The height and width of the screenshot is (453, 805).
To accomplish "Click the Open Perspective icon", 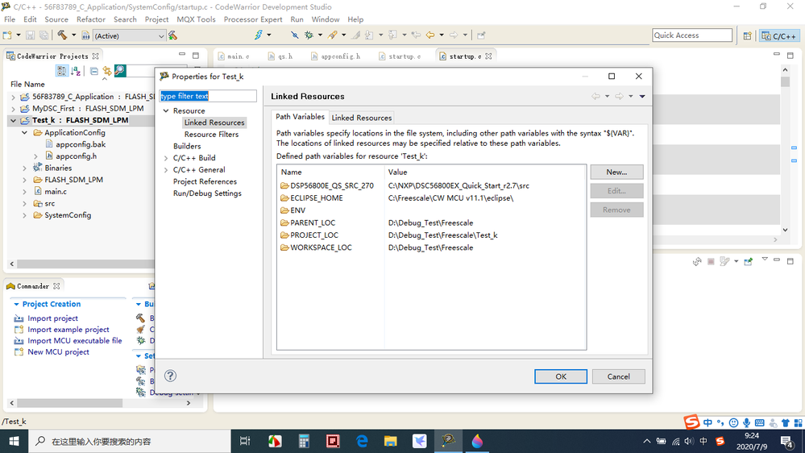I will 747,35.
